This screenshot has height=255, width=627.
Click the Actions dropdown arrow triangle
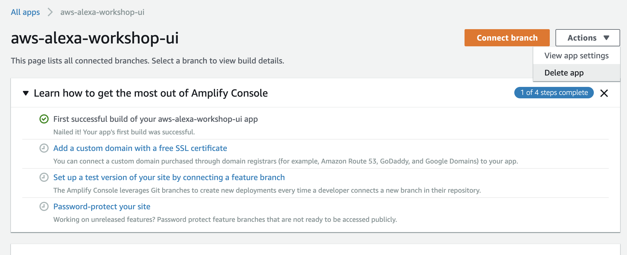pos(606,38)
